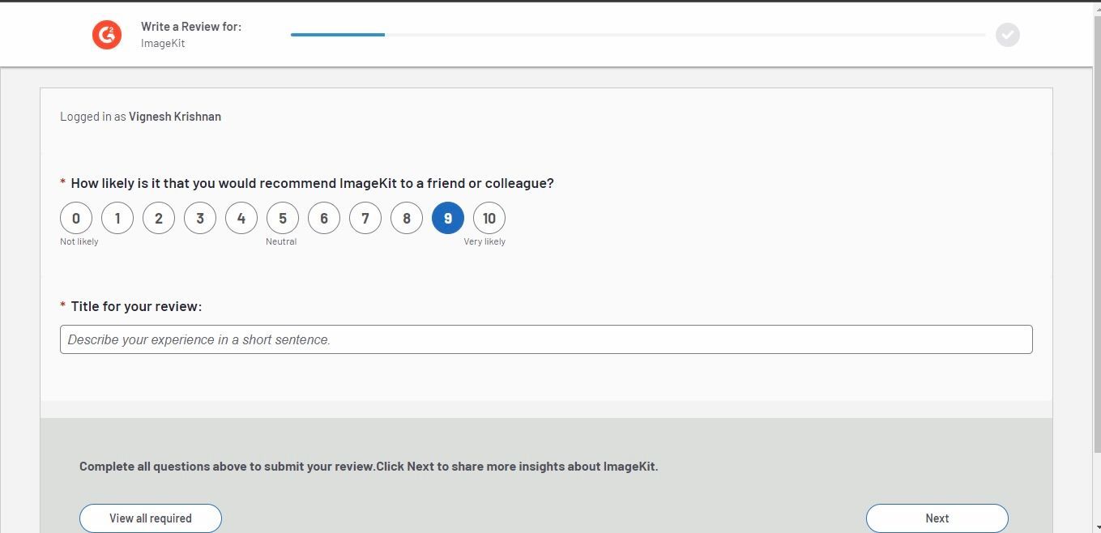The height and width of the screenshot is (533, 1101).
Task: Click the 'Not likely' label
Action: point(79,241)
